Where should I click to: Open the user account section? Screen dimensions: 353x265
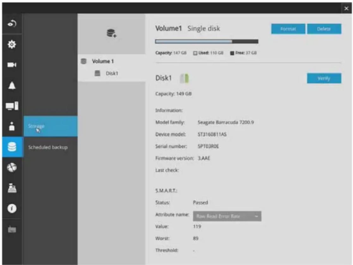tap(12, 126)
